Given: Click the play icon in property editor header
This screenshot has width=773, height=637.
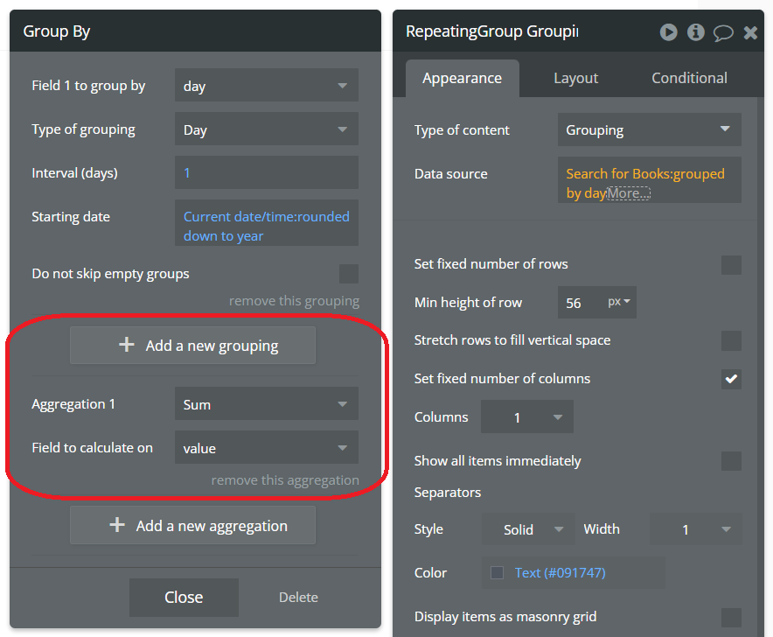Looking at the screenshot, I should click(x=668, y=32).
